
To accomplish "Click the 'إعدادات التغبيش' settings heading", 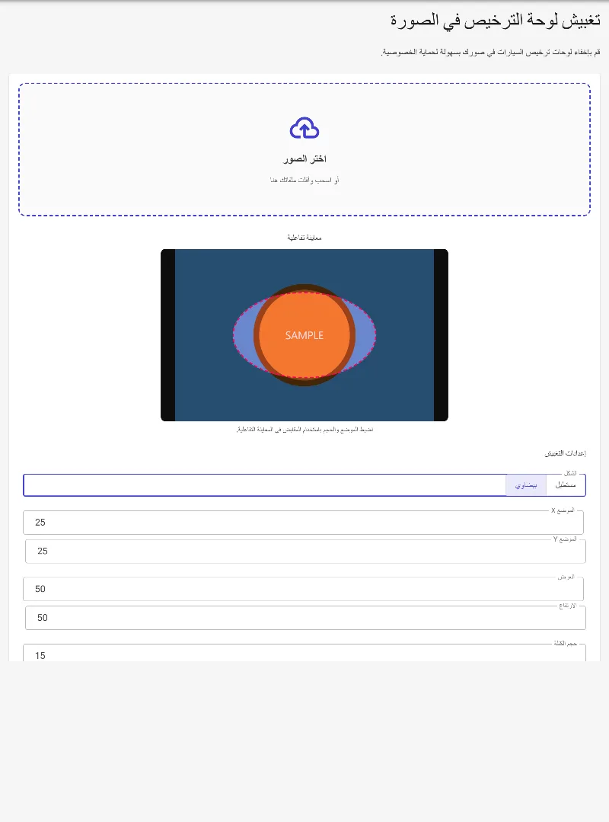I will [x=565, y=453].
